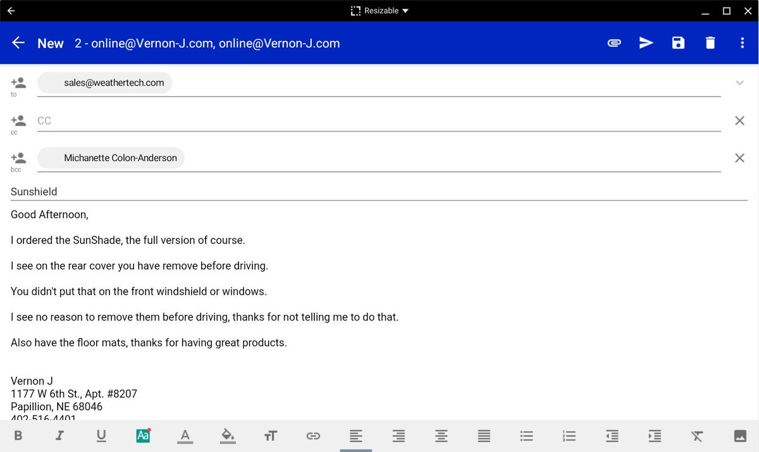This screenshot has height=452, width=759.
Task: Click the 'New' compose title
Action: tap(51, 44)
